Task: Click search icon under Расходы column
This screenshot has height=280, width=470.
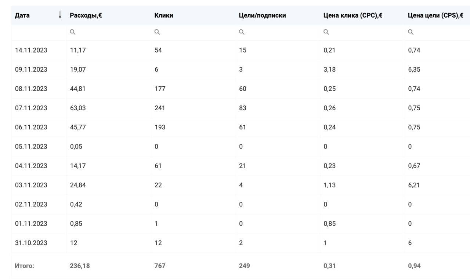Action: [72, 32]
